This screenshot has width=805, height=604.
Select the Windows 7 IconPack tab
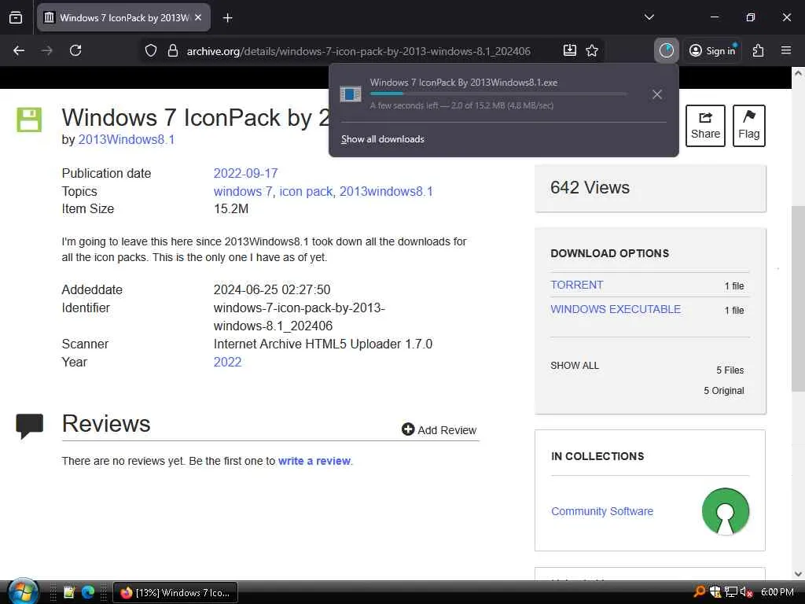pyautogui.click(x=123, y=18)
